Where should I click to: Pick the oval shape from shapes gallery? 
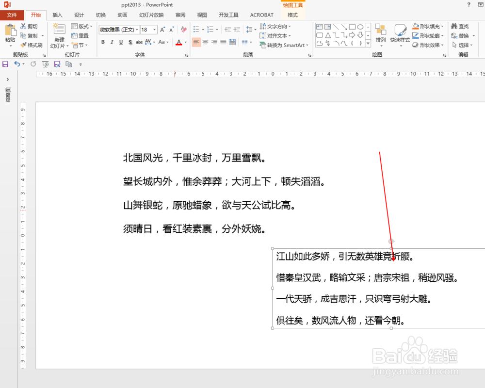tap(361, 27)
